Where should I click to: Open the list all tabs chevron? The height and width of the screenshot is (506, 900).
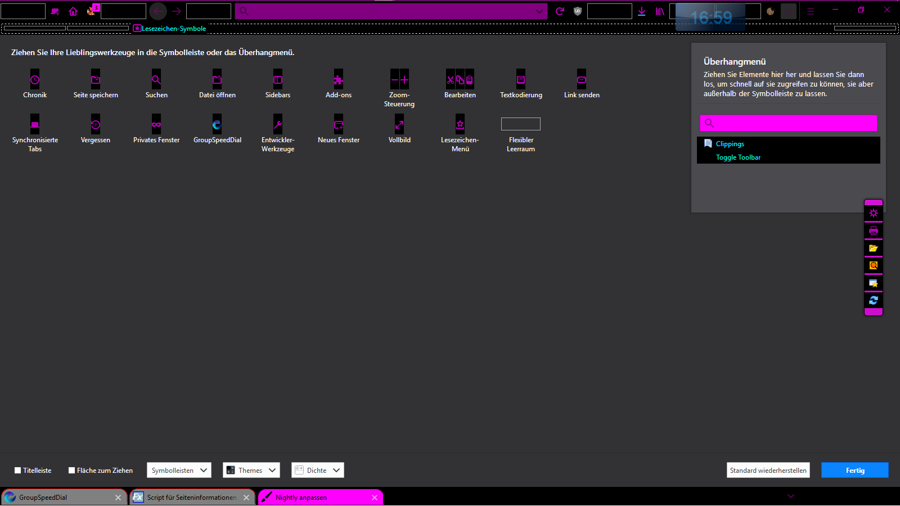click(791, 496)
